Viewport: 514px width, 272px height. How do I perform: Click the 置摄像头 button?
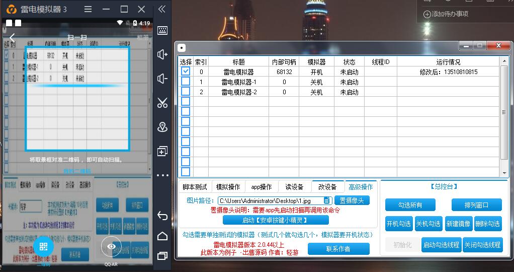coord(352,200)
